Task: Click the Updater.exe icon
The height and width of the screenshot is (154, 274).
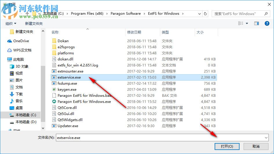Action: click(x=54, y=126)
